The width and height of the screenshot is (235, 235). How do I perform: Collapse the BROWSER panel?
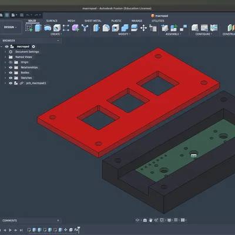[58, 41]
